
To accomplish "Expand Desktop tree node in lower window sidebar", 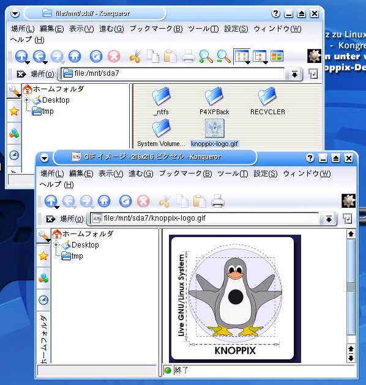I will tap(56, 245).
